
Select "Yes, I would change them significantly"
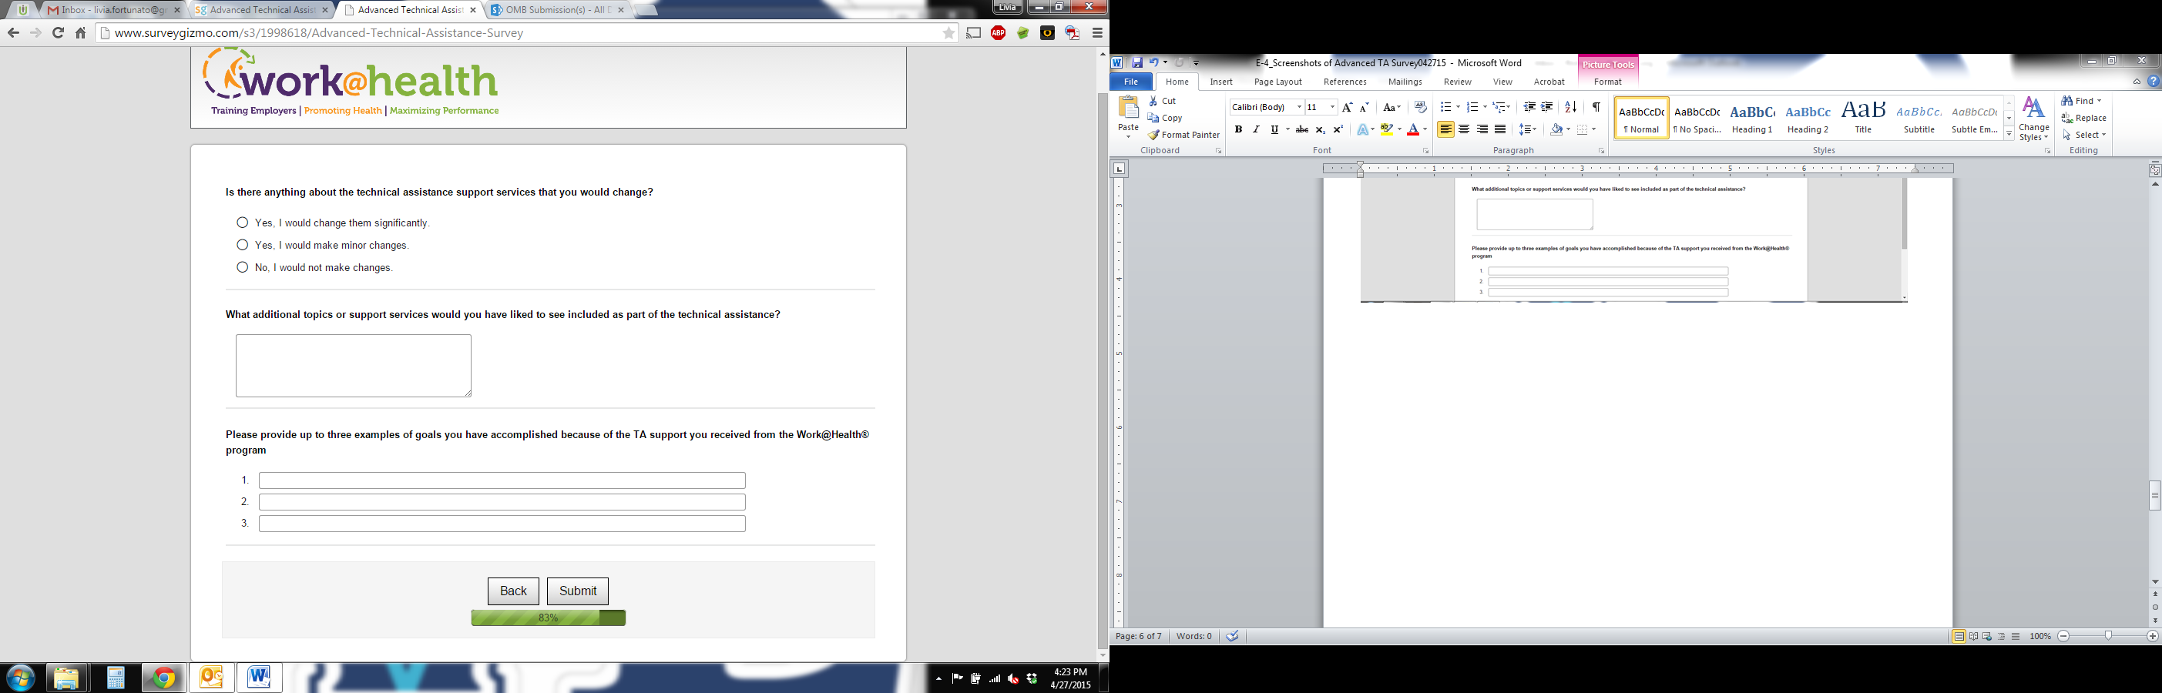coord(243,223)
